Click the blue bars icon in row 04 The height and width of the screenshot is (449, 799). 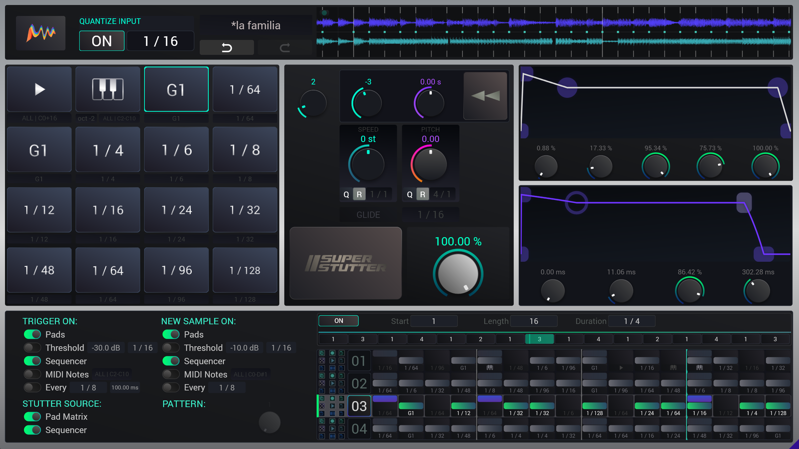332,436
